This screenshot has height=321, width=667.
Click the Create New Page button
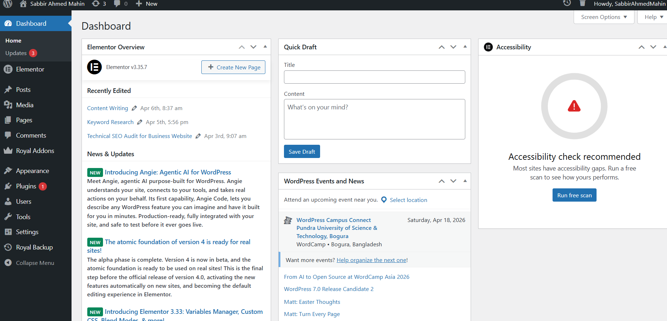(x=233, y=67)
